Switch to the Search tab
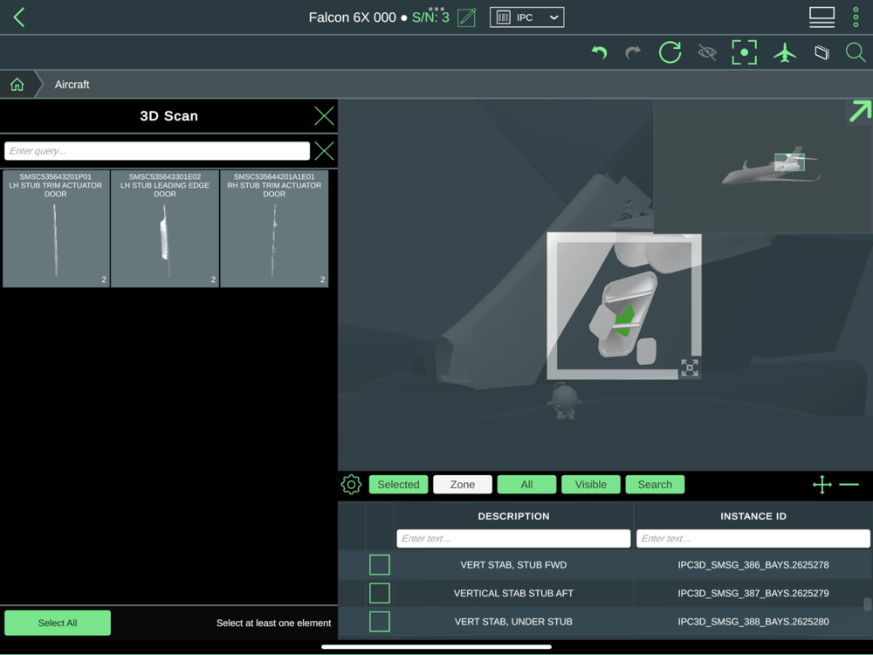Viewport: 873px width, 655px height. 655,485
